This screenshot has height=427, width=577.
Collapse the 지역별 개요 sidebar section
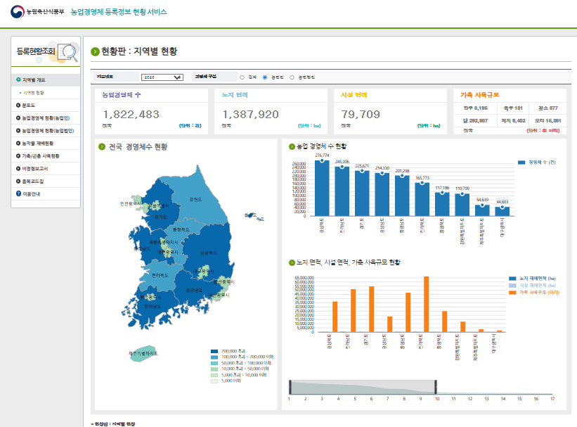[46, 80]
